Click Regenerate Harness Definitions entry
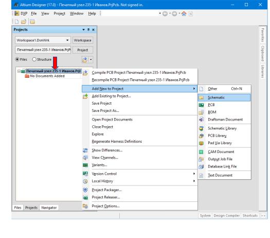 tap(140, 142)
